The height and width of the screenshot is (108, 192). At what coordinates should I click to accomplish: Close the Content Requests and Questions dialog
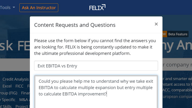[x=156, y=24]
